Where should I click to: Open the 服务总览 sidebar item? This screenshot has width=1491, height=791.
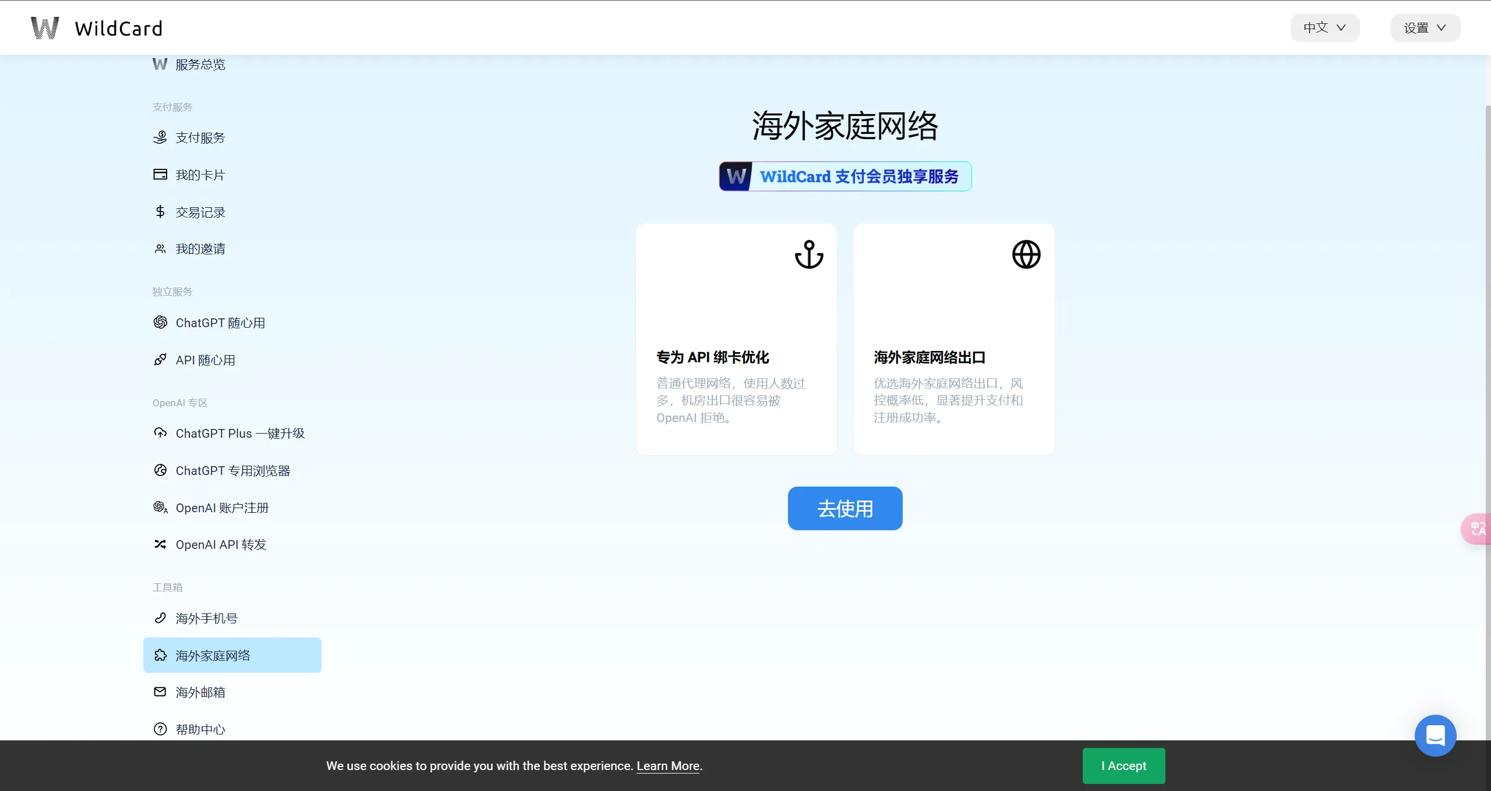tap(200, 64)
